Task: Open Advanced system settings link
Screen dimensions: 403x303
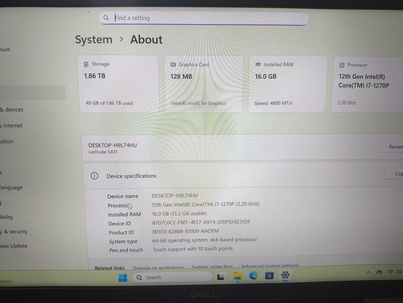Action: pos(270,265)
